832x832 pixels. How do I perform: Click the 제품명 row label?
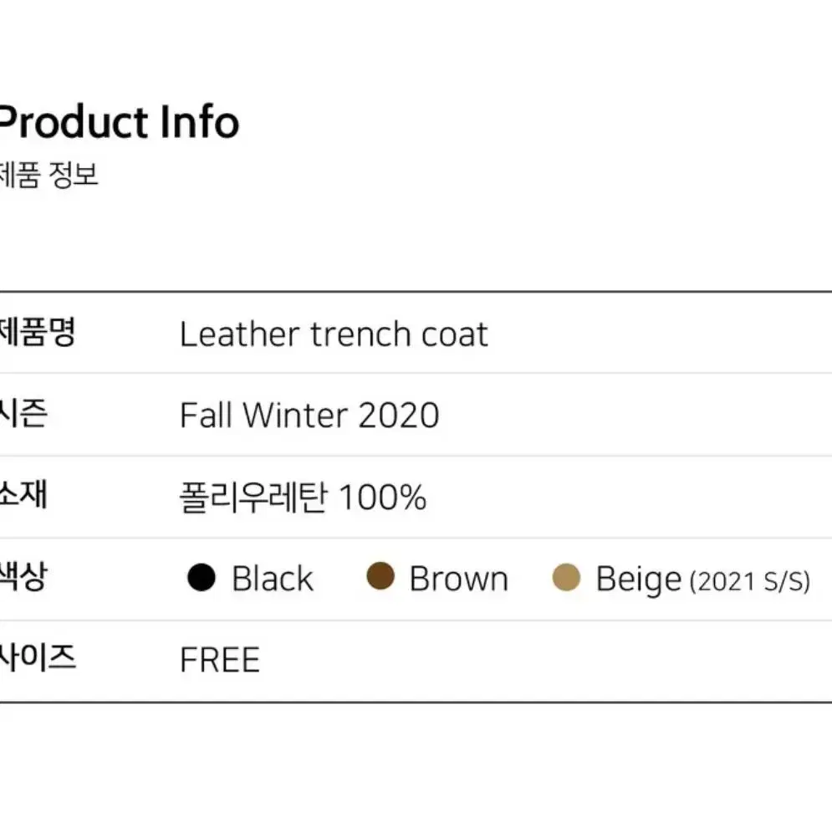pyautogui.click(x=38, y=332)
